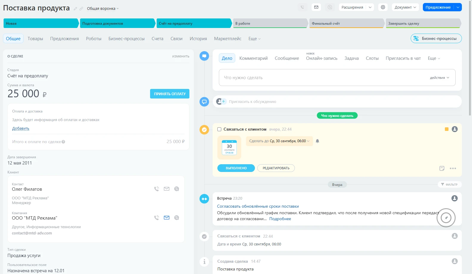Screen dimensions: 472x274
Task: Click the Добавить payment link
Action: click(x=21, y=129)
